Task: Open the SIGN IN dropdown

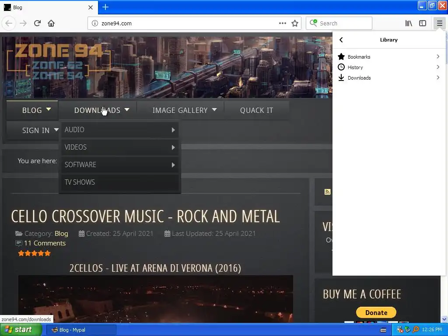Action: tap(32, 130)
